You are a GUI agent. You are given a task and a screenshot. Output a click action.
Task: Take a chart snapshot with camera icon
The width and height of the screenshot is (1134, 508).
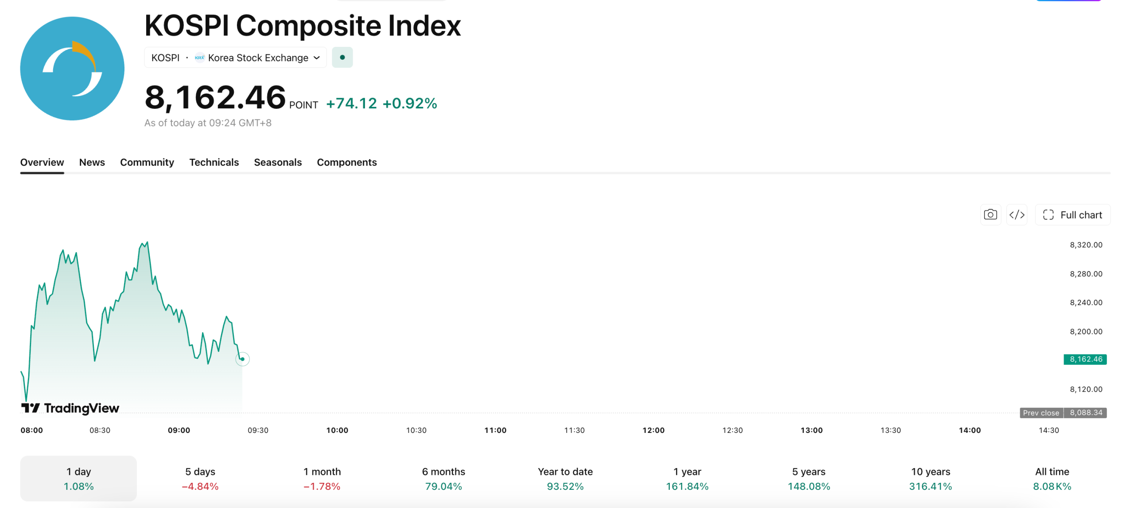click(x=990, y=215)
